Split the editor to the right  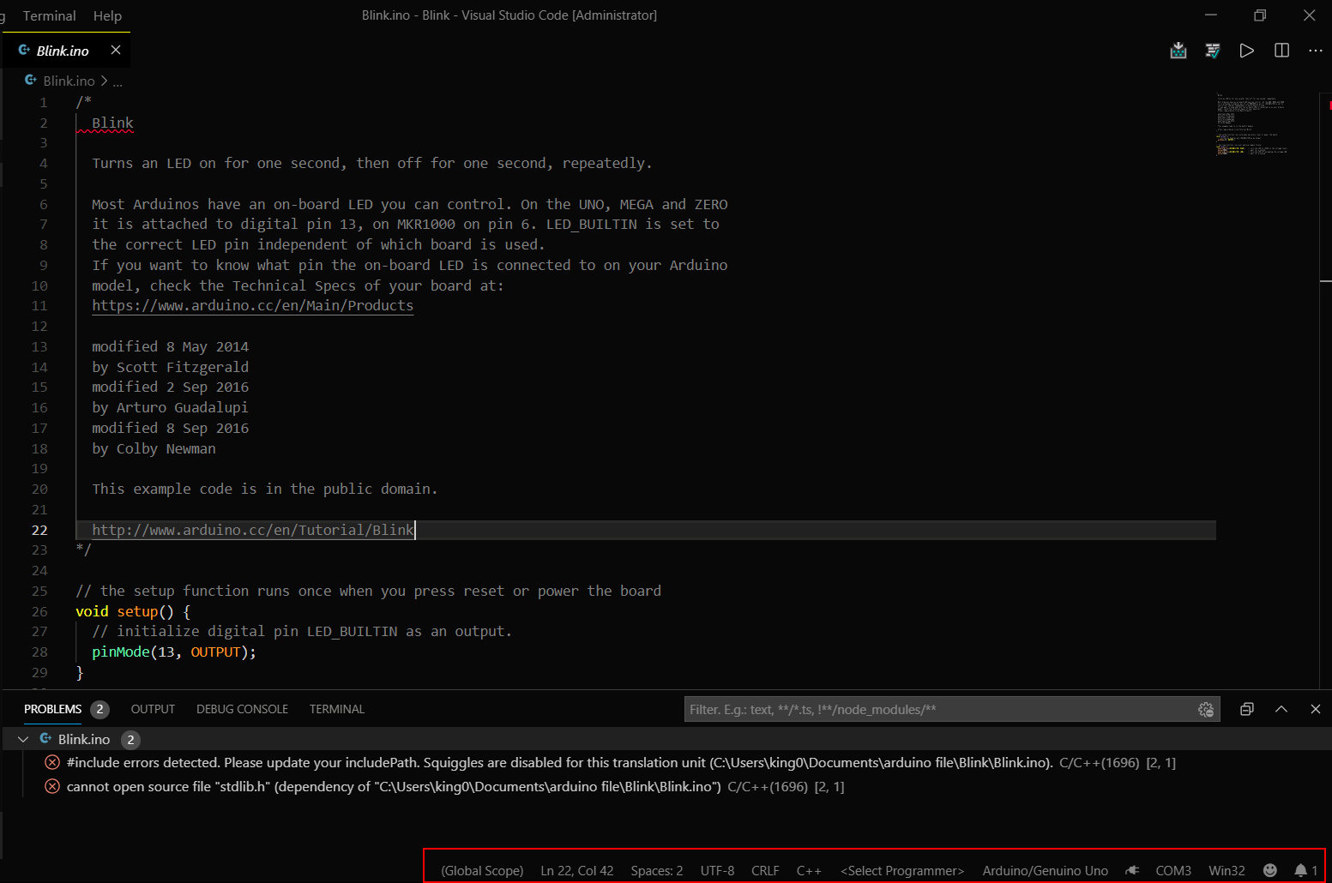pyautogui.click(x=1281, y=51)
